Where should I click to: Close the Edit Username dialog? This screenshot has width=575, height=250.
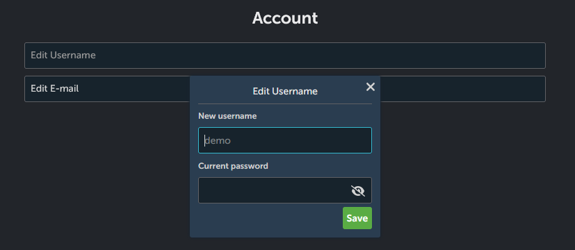coord(371,87)
